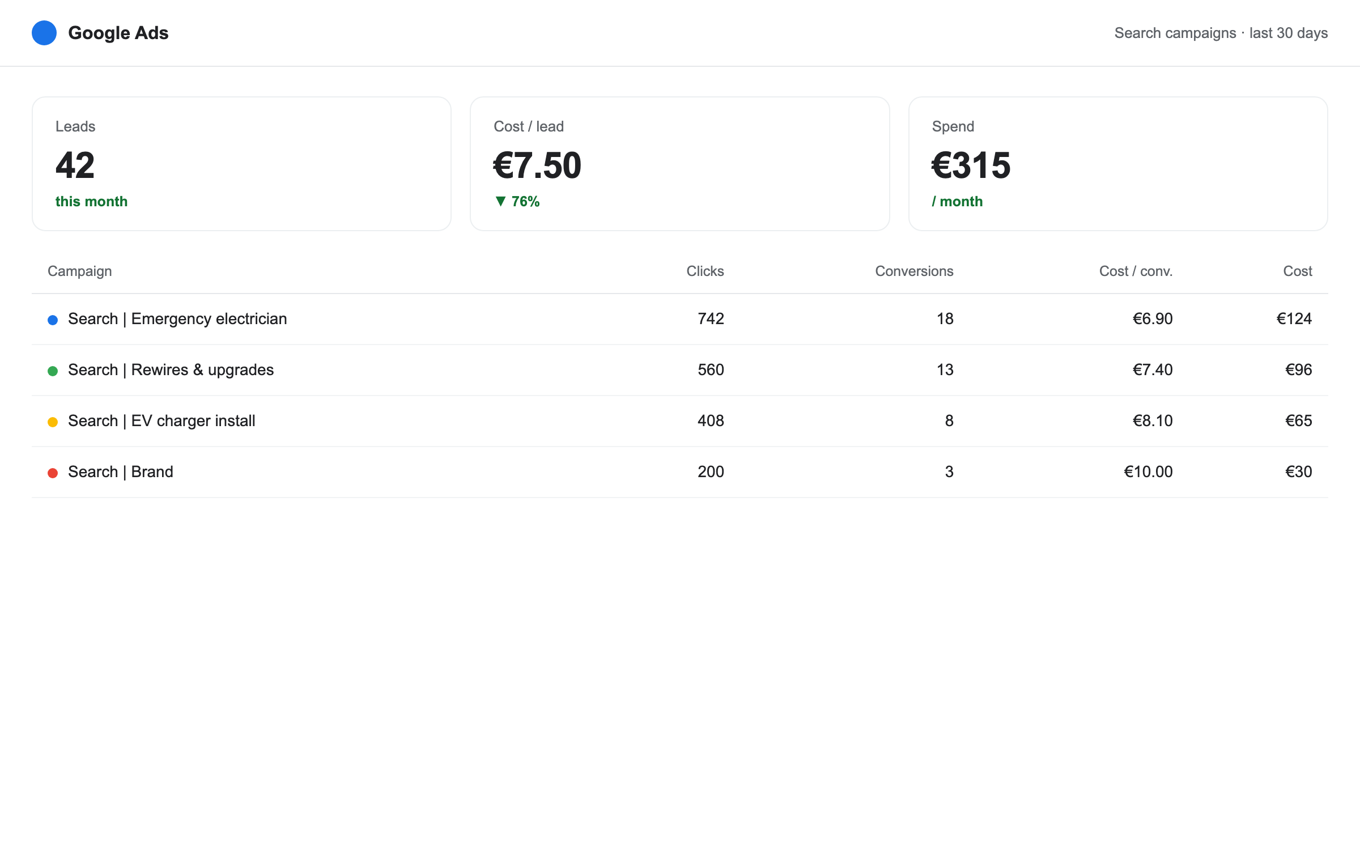Click the €6.90 cost per conversion cell
This screenshot has height=850, width=1360.
pyautogui.click(x=1153, y=319)
